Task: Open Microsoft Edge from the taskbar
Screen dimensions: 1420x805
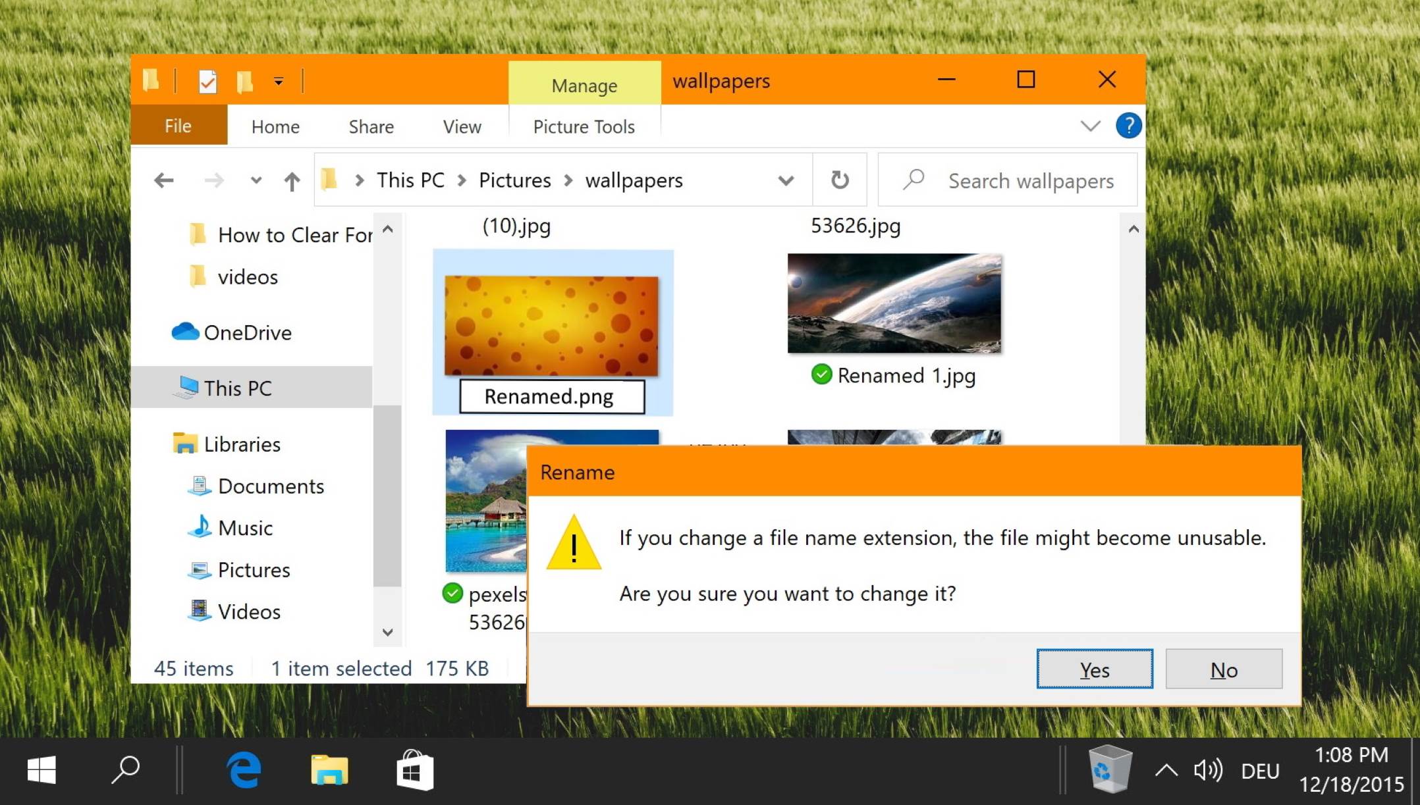Action: 243,770
